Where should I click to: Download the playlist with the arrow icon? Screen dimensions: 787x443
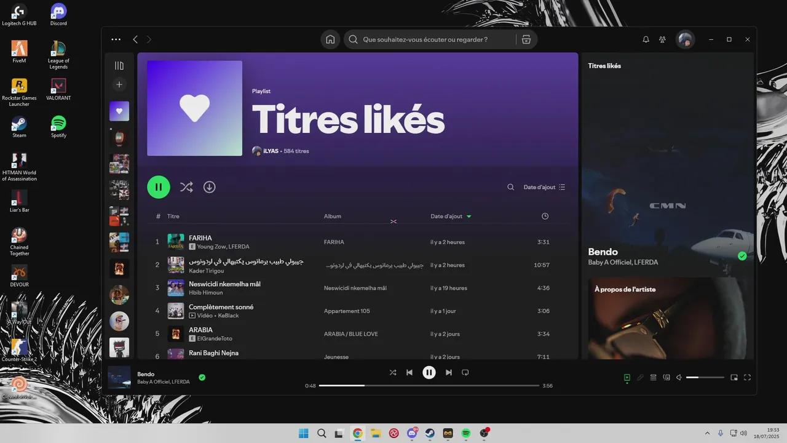210,187
